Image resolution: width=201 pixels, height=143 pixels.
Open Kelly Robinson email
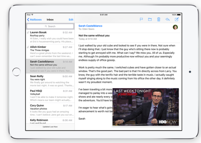pyautogui.click(x=50, y=121)
